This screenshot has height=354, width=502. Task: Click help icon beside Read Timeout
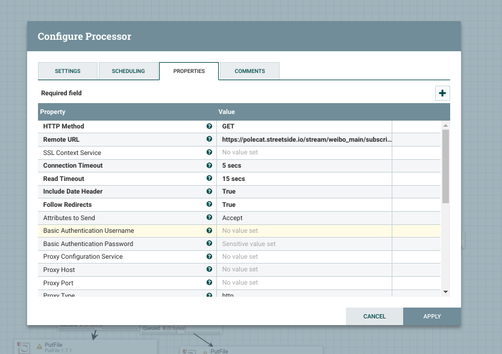point(209,179)
